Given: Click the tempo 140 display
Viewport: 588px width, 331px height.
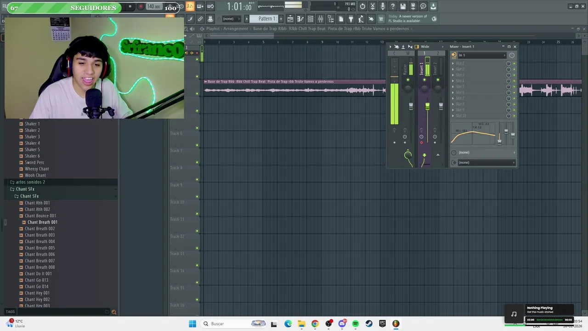Looking at the screenshot, I should click(x=153, y=6).
